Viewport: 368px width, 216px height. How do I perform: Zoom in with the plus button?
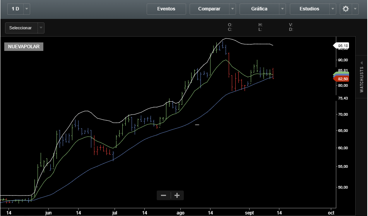(x=177, y=196)
